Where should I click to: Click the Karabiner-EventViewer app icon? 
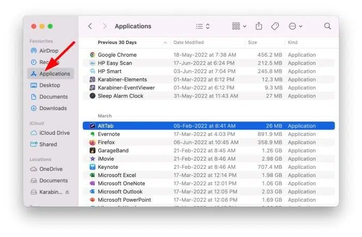click(x=93, y=88)
